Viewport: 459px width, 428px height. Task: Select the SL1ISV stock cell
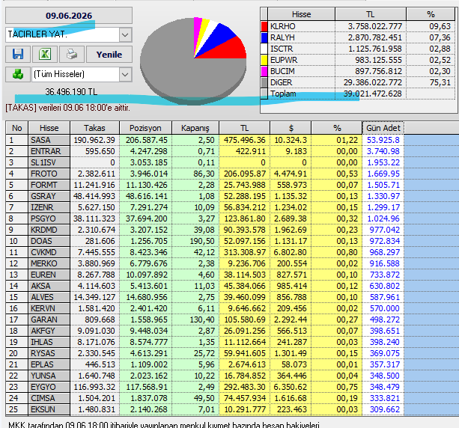coord(49,162)
